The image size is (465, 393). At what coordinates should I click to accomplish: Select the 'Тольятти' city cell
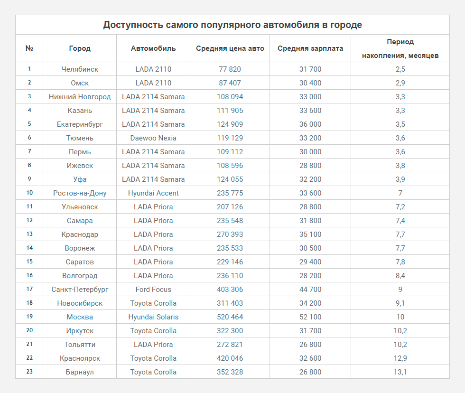tap(80, 345)
